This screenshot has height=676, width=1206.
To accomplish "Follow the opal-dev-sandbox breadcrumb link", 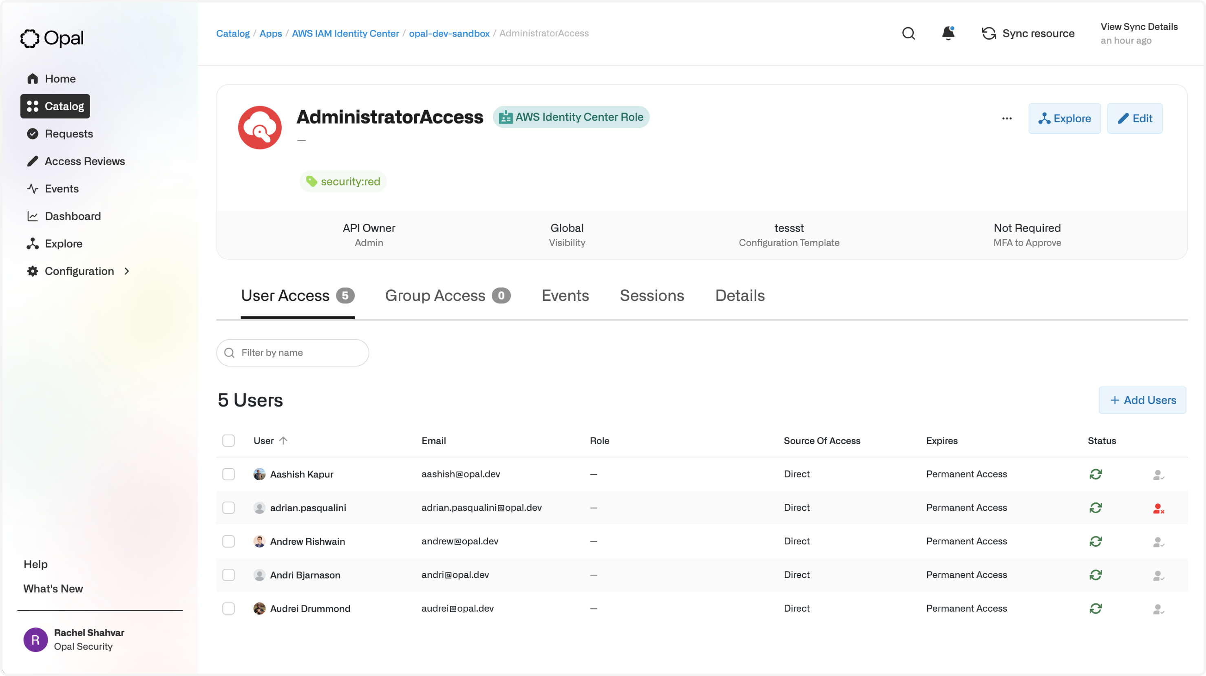I will (449, 33).
